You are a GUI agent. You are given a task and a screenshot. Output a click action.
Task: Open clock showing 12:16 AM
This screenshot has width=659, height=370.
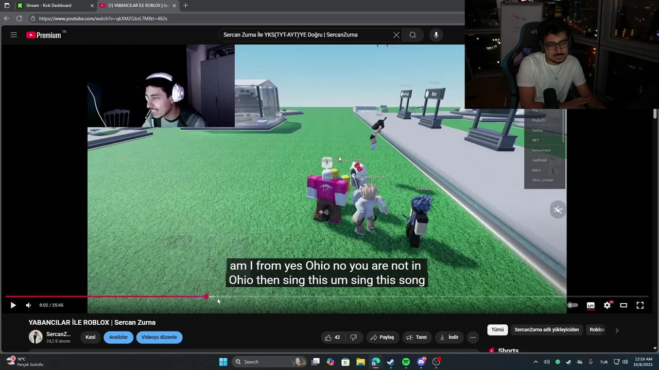pos(644,362)
